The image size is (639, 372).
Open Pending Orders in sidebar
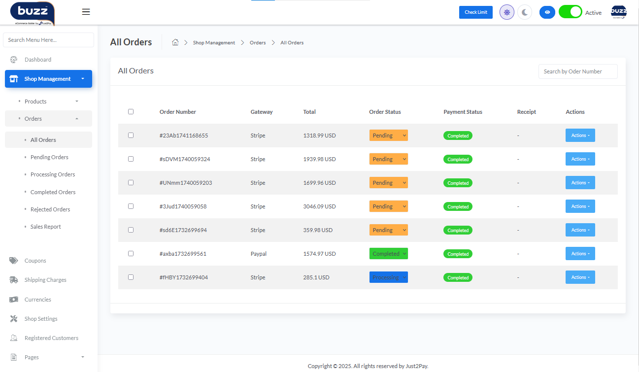point(49,157)
